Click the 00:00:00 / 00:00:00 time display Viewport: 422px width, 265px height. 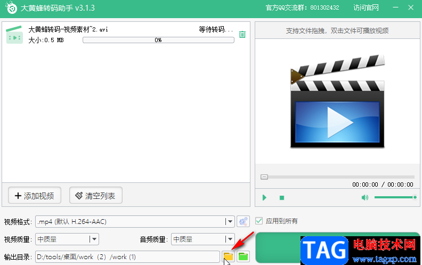click(x=383, y=184)
